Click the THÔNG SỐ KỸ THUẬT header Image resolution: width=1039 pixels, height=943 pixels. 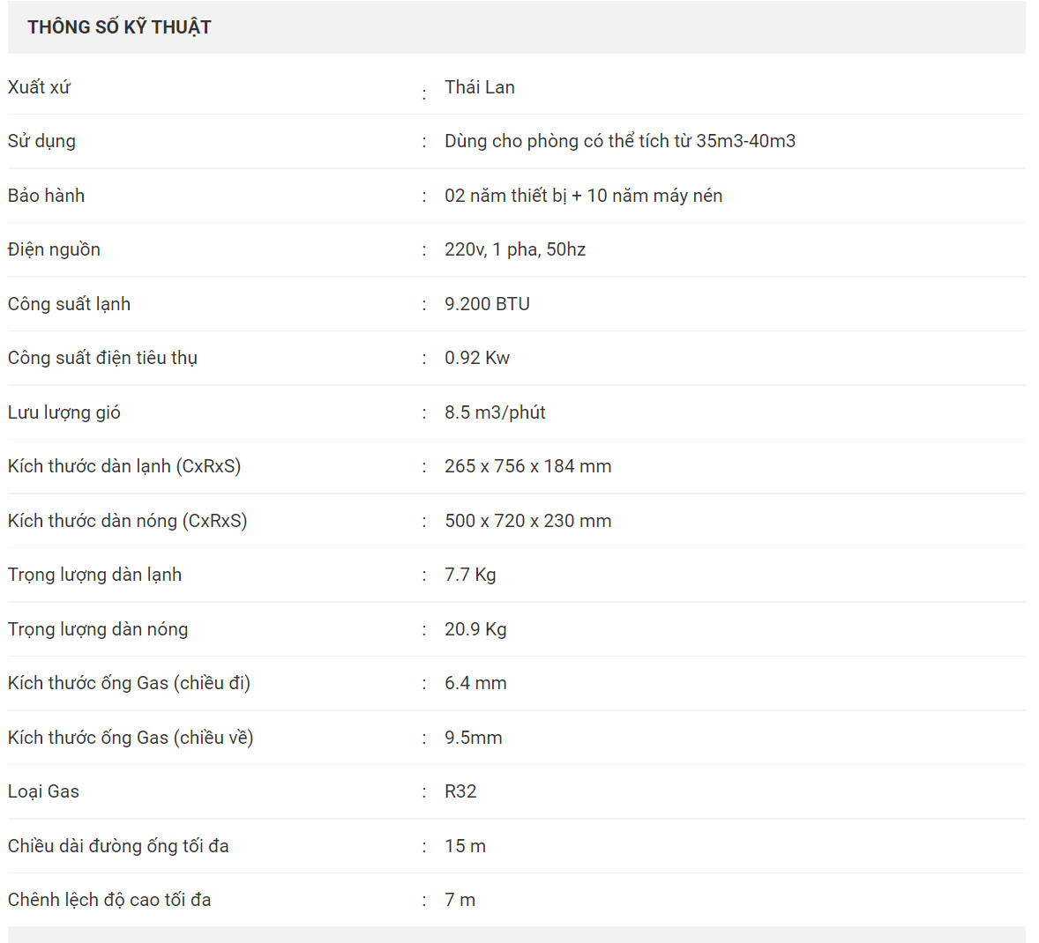point(119,27)
